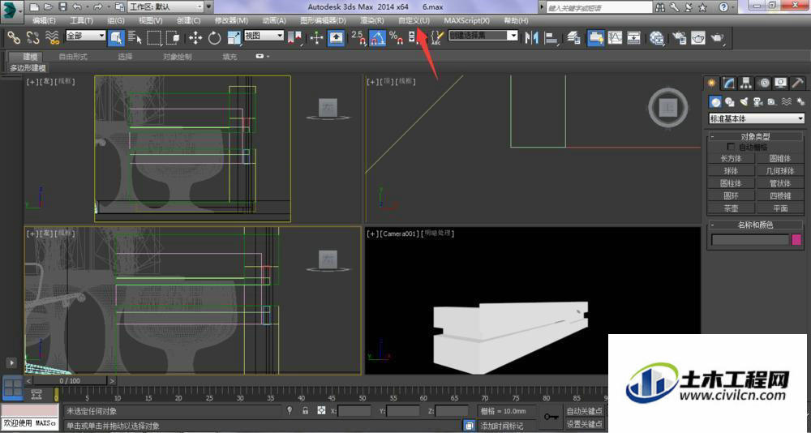
Task: Open the Material Editor icon
Action: (657, 38)
